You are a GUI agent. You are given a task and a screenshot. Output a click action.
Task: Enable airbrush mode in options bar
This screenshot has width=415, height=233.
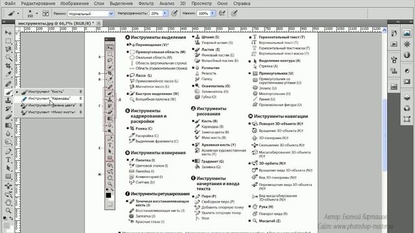[222, 13]
